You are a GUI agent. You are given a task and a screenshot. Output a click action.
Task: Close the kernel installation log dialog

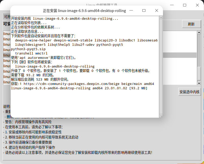157,10
